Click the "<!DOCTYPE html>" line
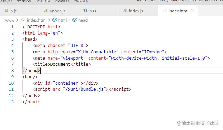Image resolution: width=223 pixels, height=130 pixels. point(41,27)
